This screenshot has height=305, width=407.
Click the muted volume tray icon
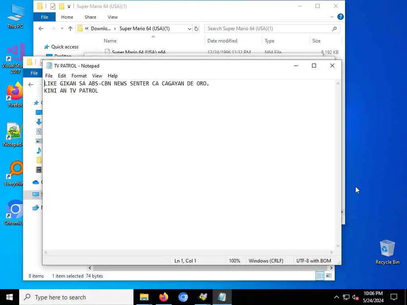[355, 297]
